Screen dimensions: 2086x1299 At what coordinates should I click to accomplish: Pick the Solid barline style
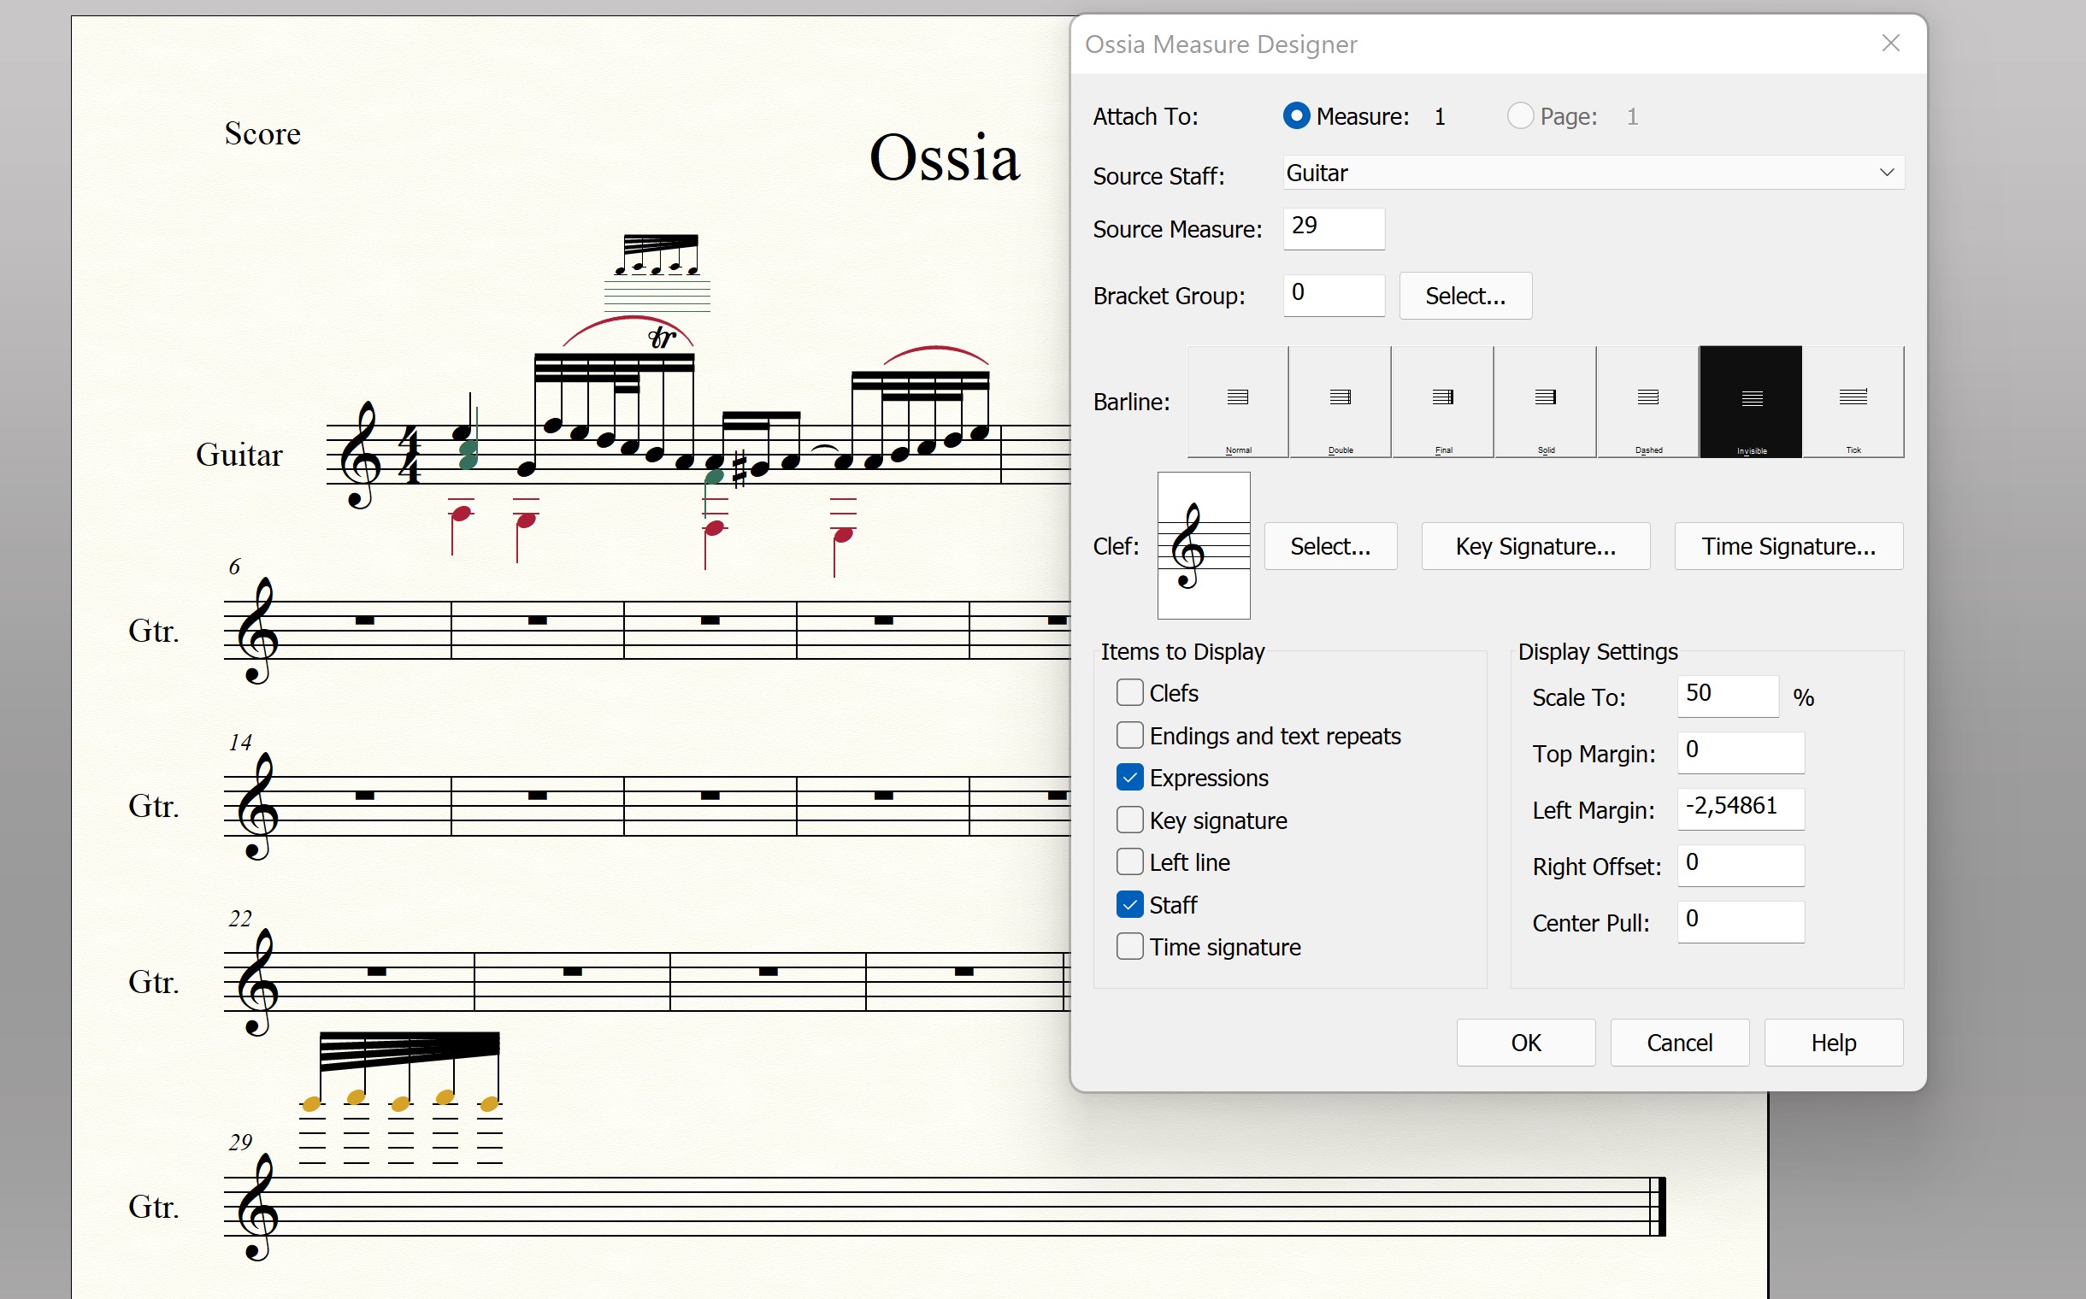[1546, 401]
